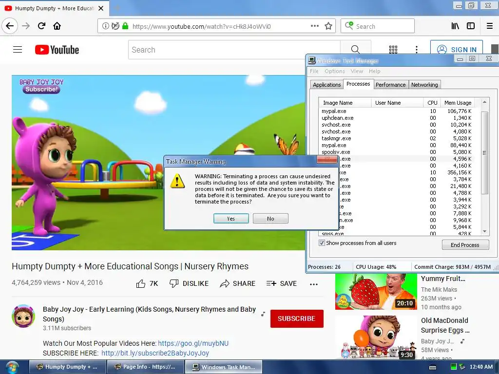499x374 pixels.
Task: Sort processes by CPU column header
Action: click(432, 103)
